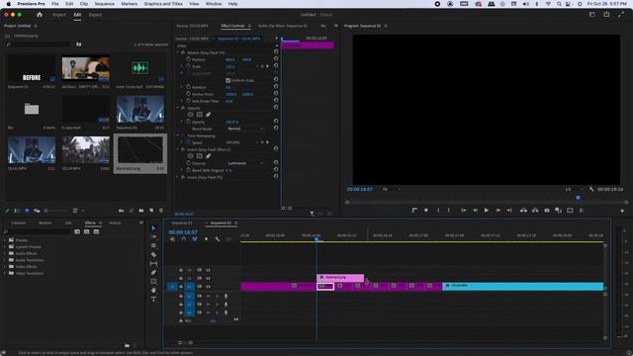Switch to the Libraries tab
633x356 pixels.
tap(19, 222)
